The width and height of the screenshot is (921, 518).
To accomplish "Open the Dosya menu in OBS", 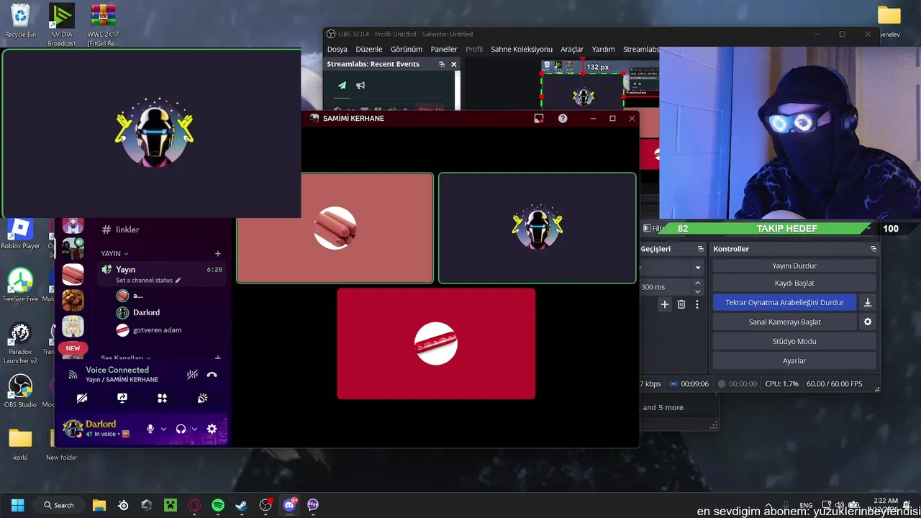I will [x=337, y=49].
